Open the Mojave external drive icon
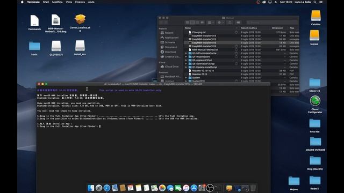 pyautogui.click(x=314, y=35)
